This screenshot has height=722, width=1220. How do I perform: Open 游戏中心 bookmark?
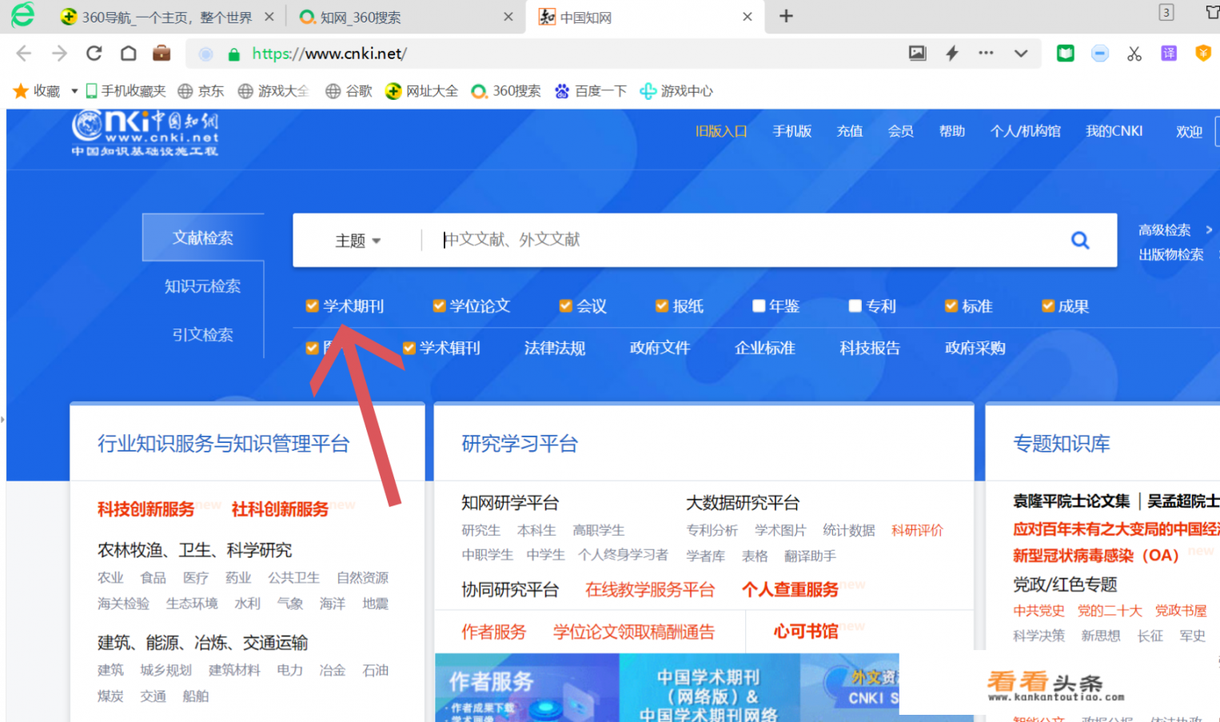tap(676, 91)
